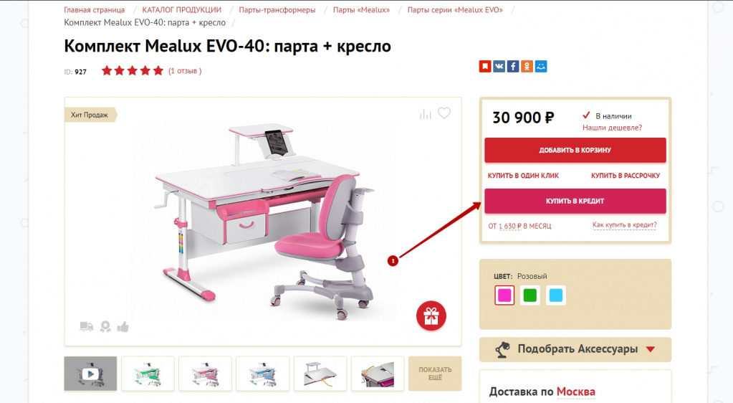
Task: Click the compare bar chart icon
Action: coord(426,114)
